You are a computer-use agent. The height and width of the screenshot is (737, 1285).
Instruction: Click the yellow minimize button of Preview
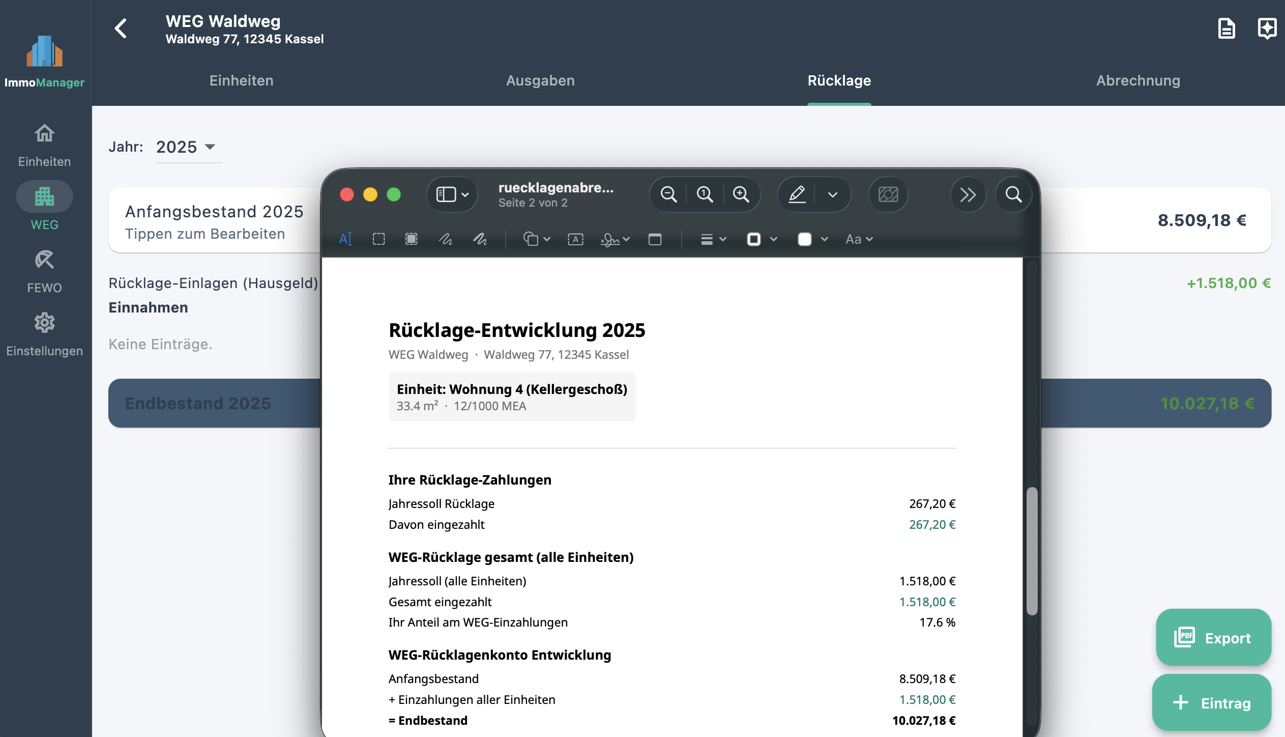pos(370,194)
